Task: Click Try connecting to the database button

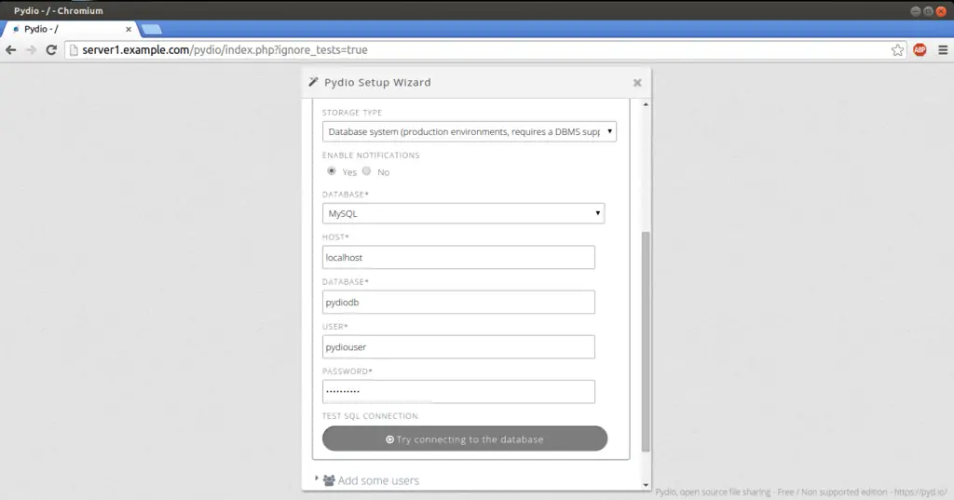Action: [465, 439]
